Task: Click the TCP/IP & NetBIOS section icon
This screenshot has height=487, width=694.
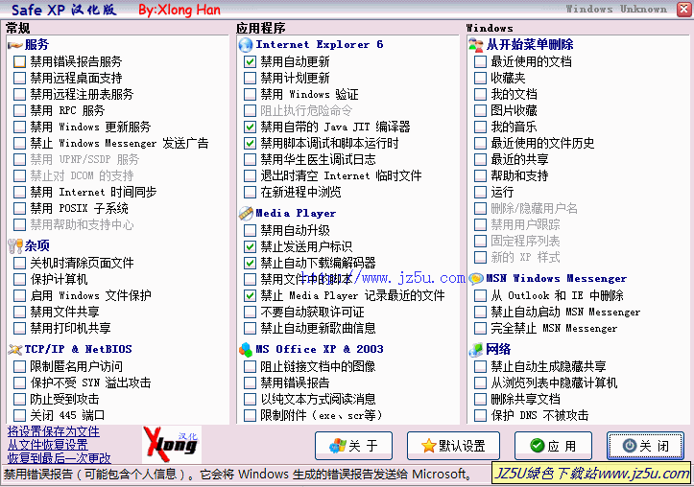Action: pos(15,350)
